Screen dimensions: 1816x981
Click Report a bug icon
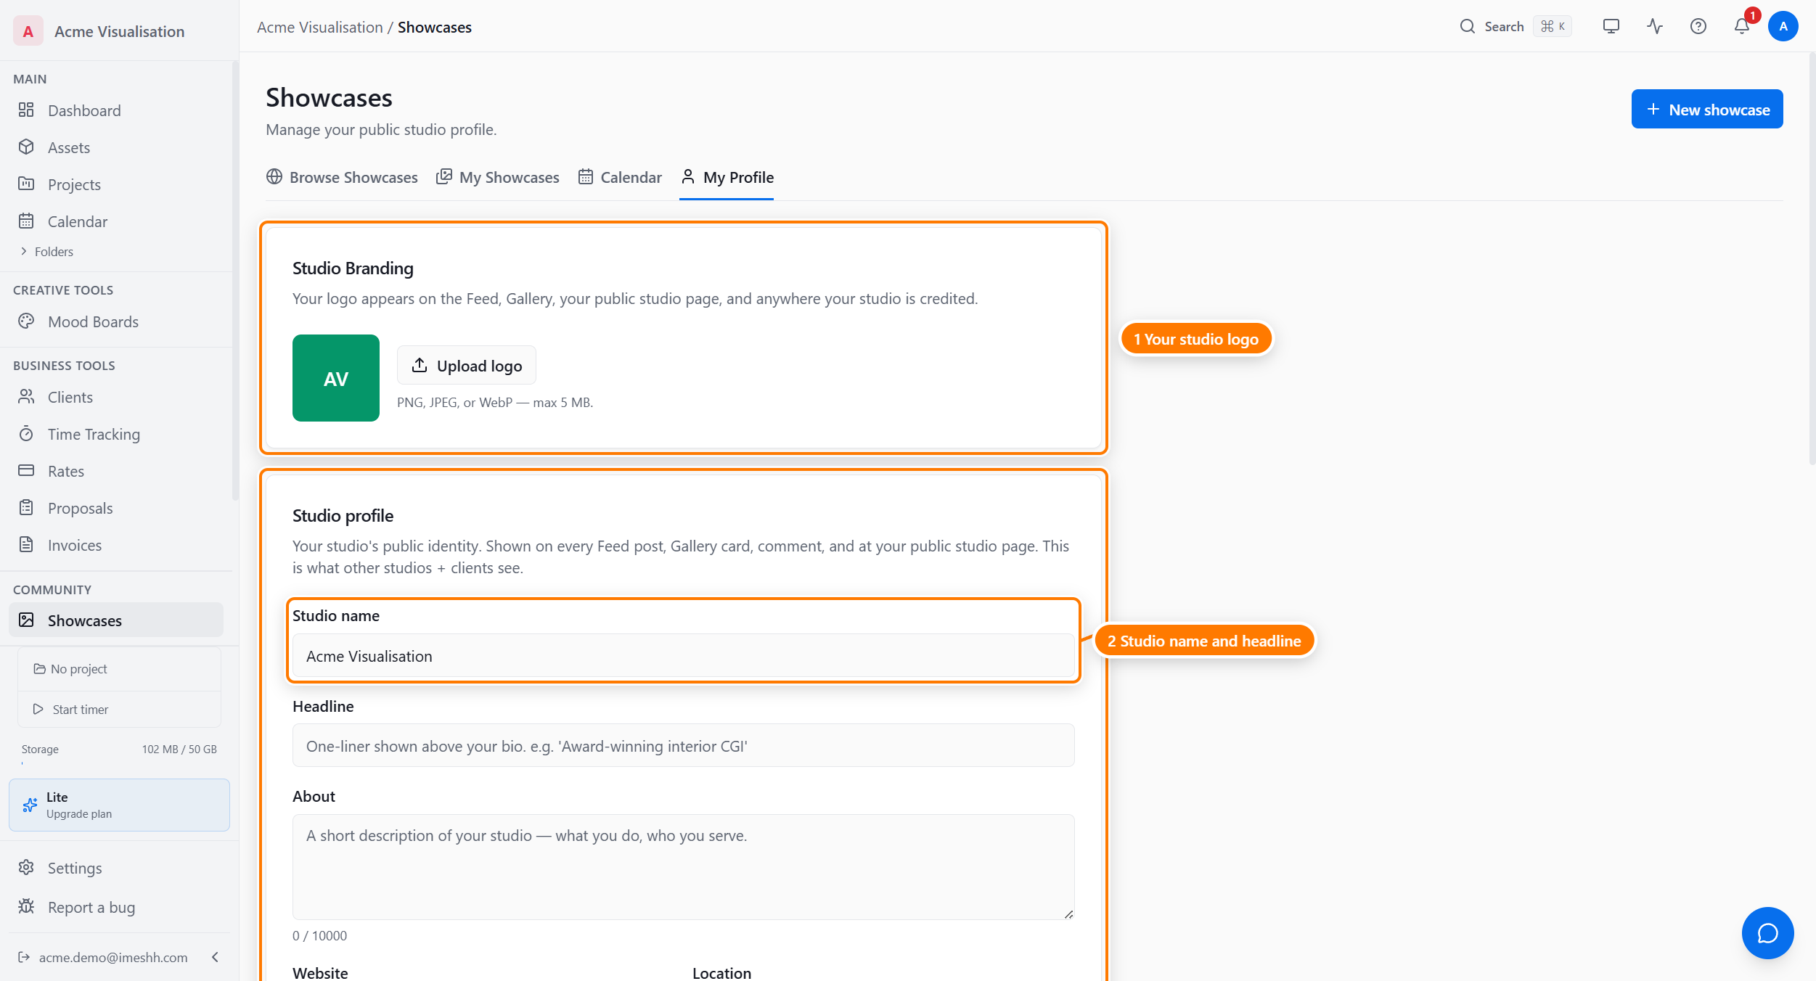click(x=26, y=906)
